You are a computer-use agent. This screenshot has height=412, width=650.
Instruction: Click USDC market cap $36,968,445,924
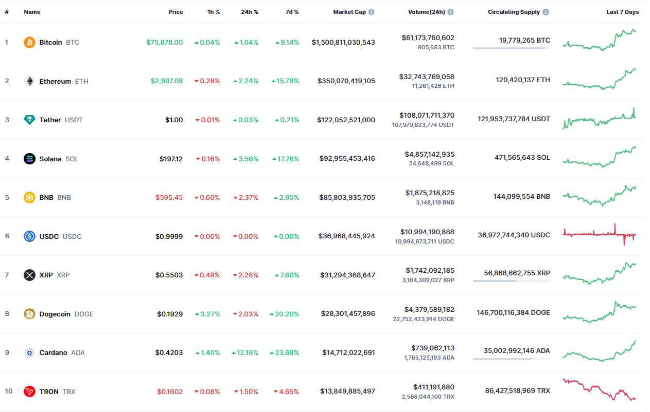(x=347, y=236)
